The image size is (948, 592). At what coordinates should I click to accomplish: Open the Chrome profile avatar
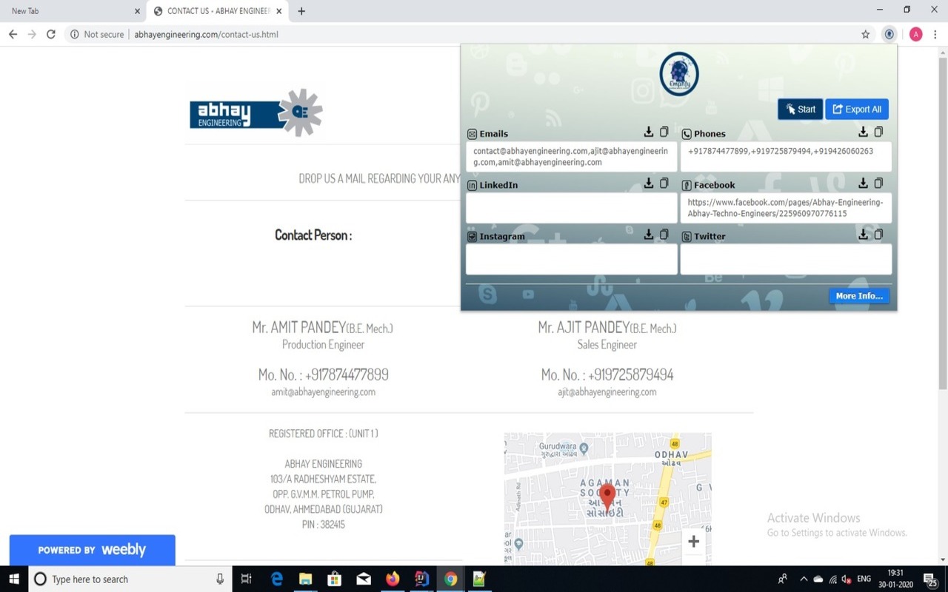point(916,34)
